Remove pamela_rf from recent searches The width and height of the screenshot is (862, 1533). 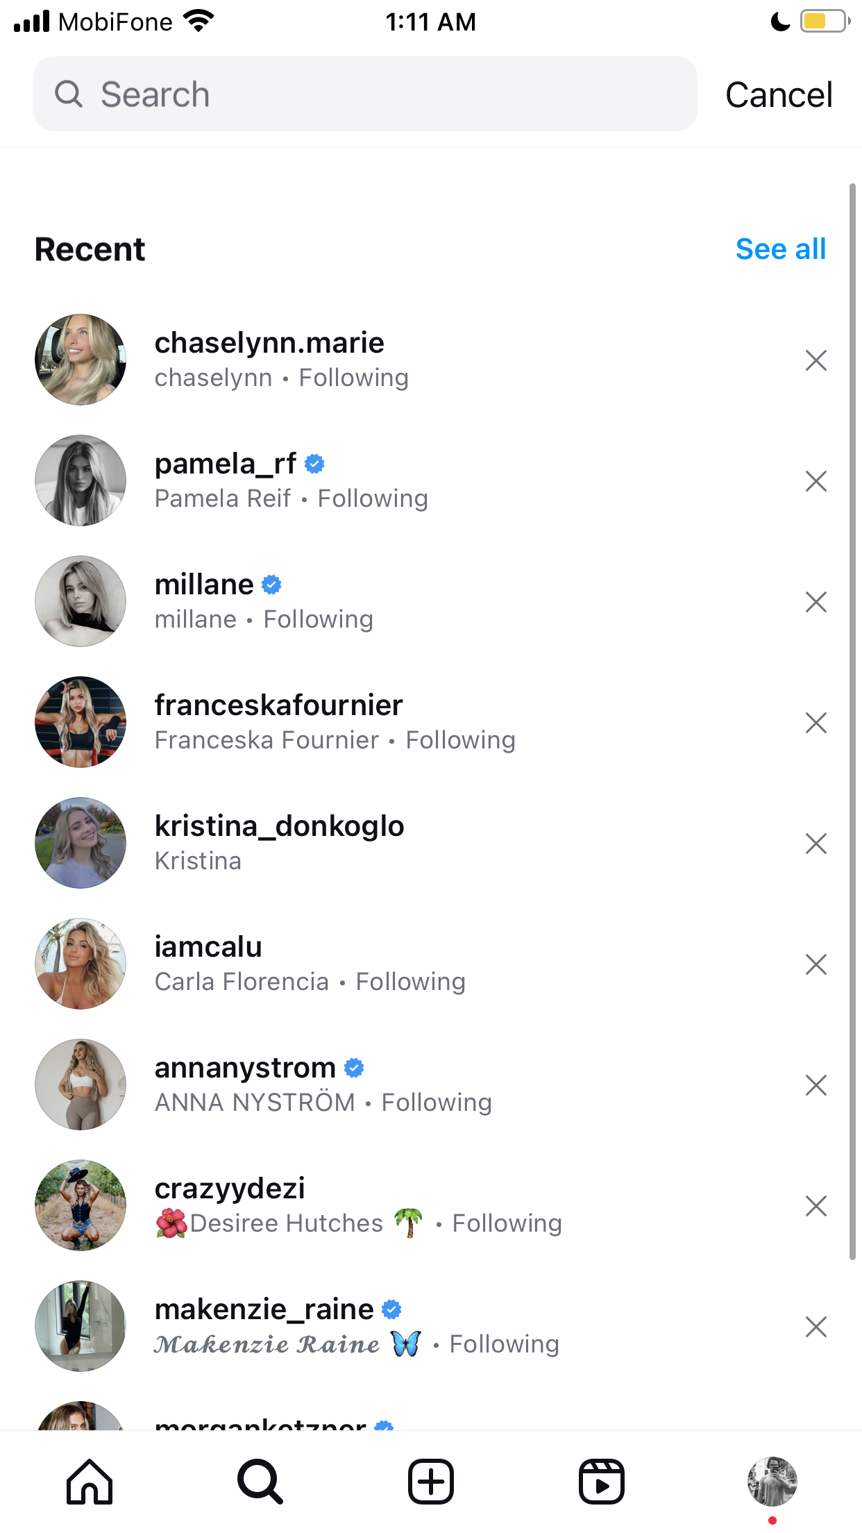816,481
